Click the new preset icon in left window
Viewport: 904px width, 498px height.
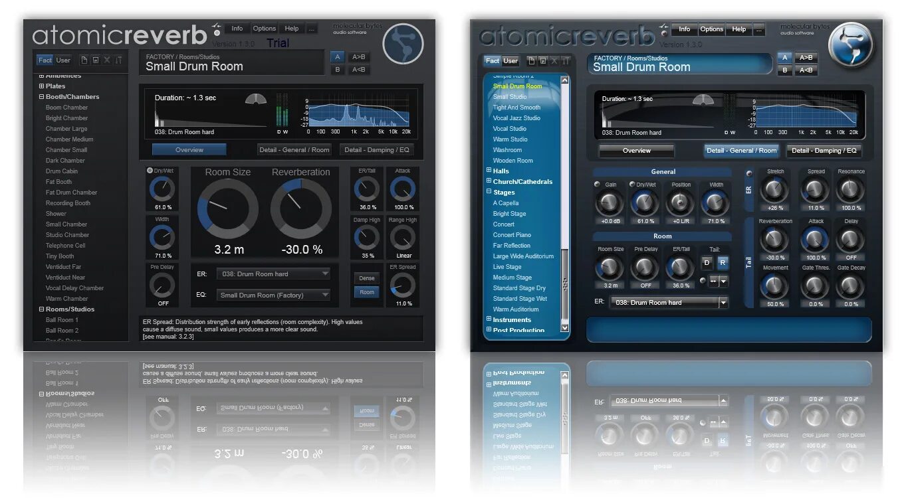(84, 60)
